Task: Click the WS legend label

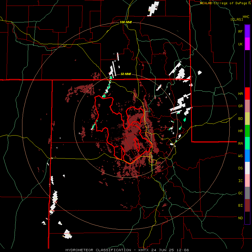Action: [x=240, y=156]
